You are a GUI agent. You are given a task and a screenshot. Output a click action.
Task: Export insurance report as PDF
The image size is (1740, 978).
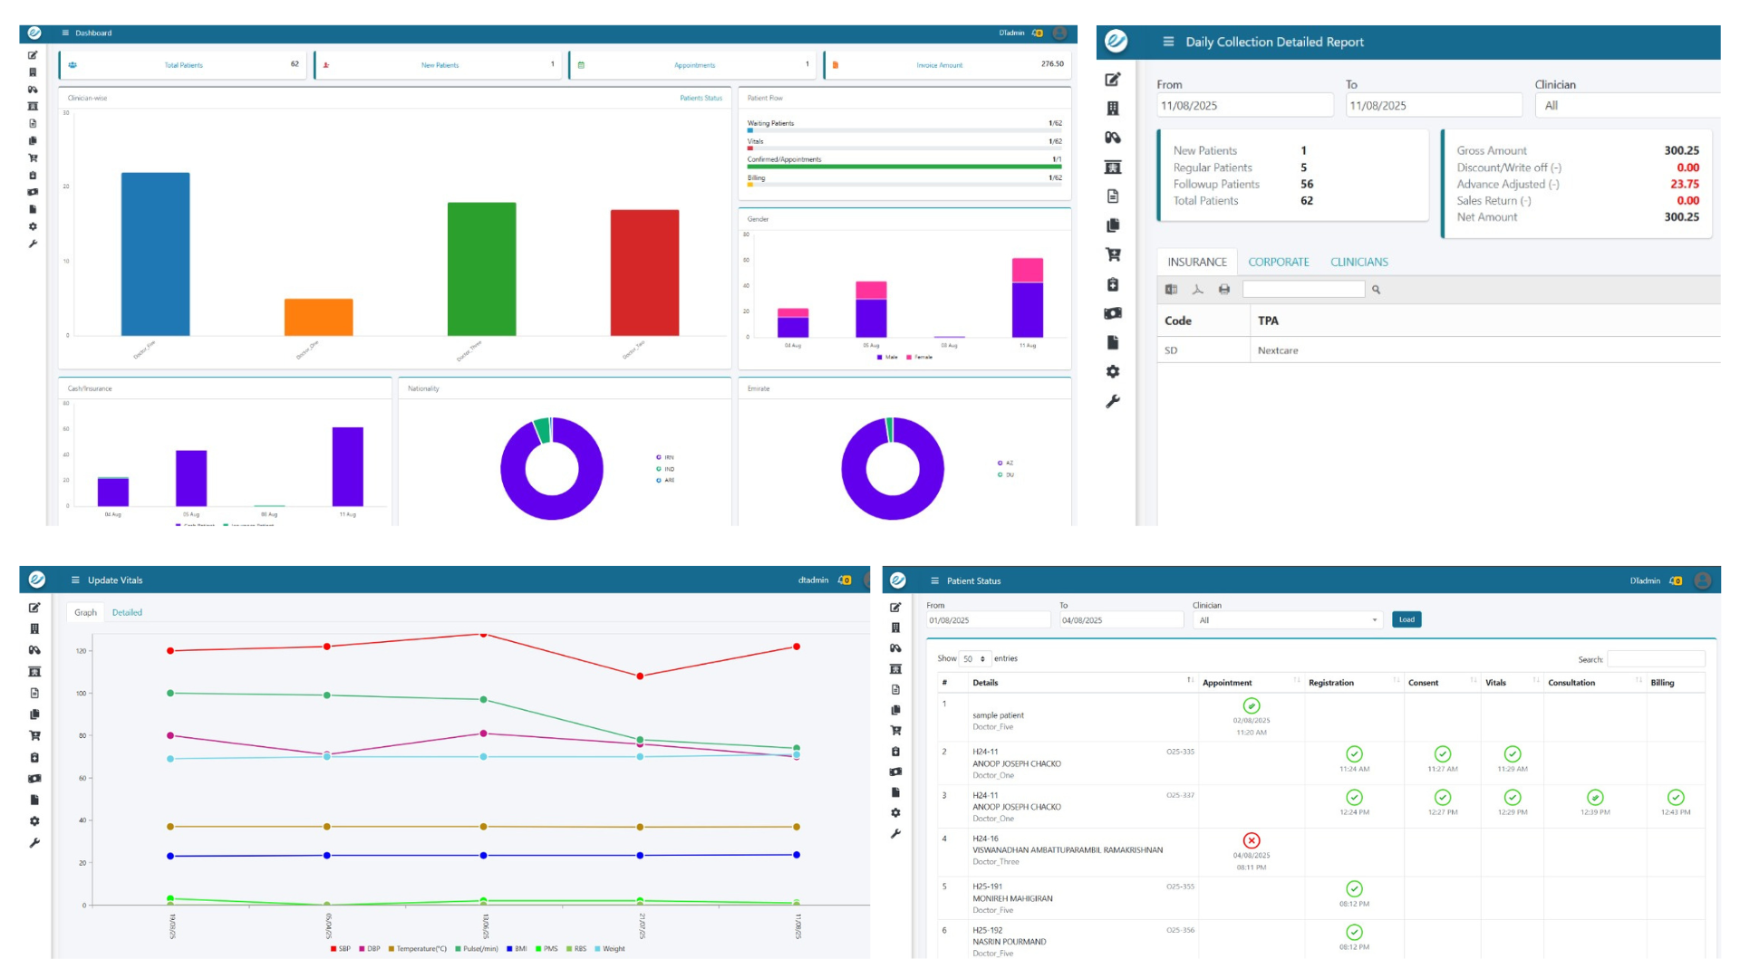(x=1197, y=290)
